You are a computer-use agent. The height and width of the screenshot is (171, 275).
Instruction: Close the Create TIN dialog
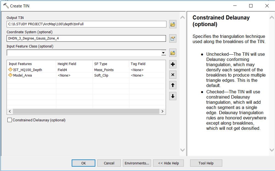point(267,6)
